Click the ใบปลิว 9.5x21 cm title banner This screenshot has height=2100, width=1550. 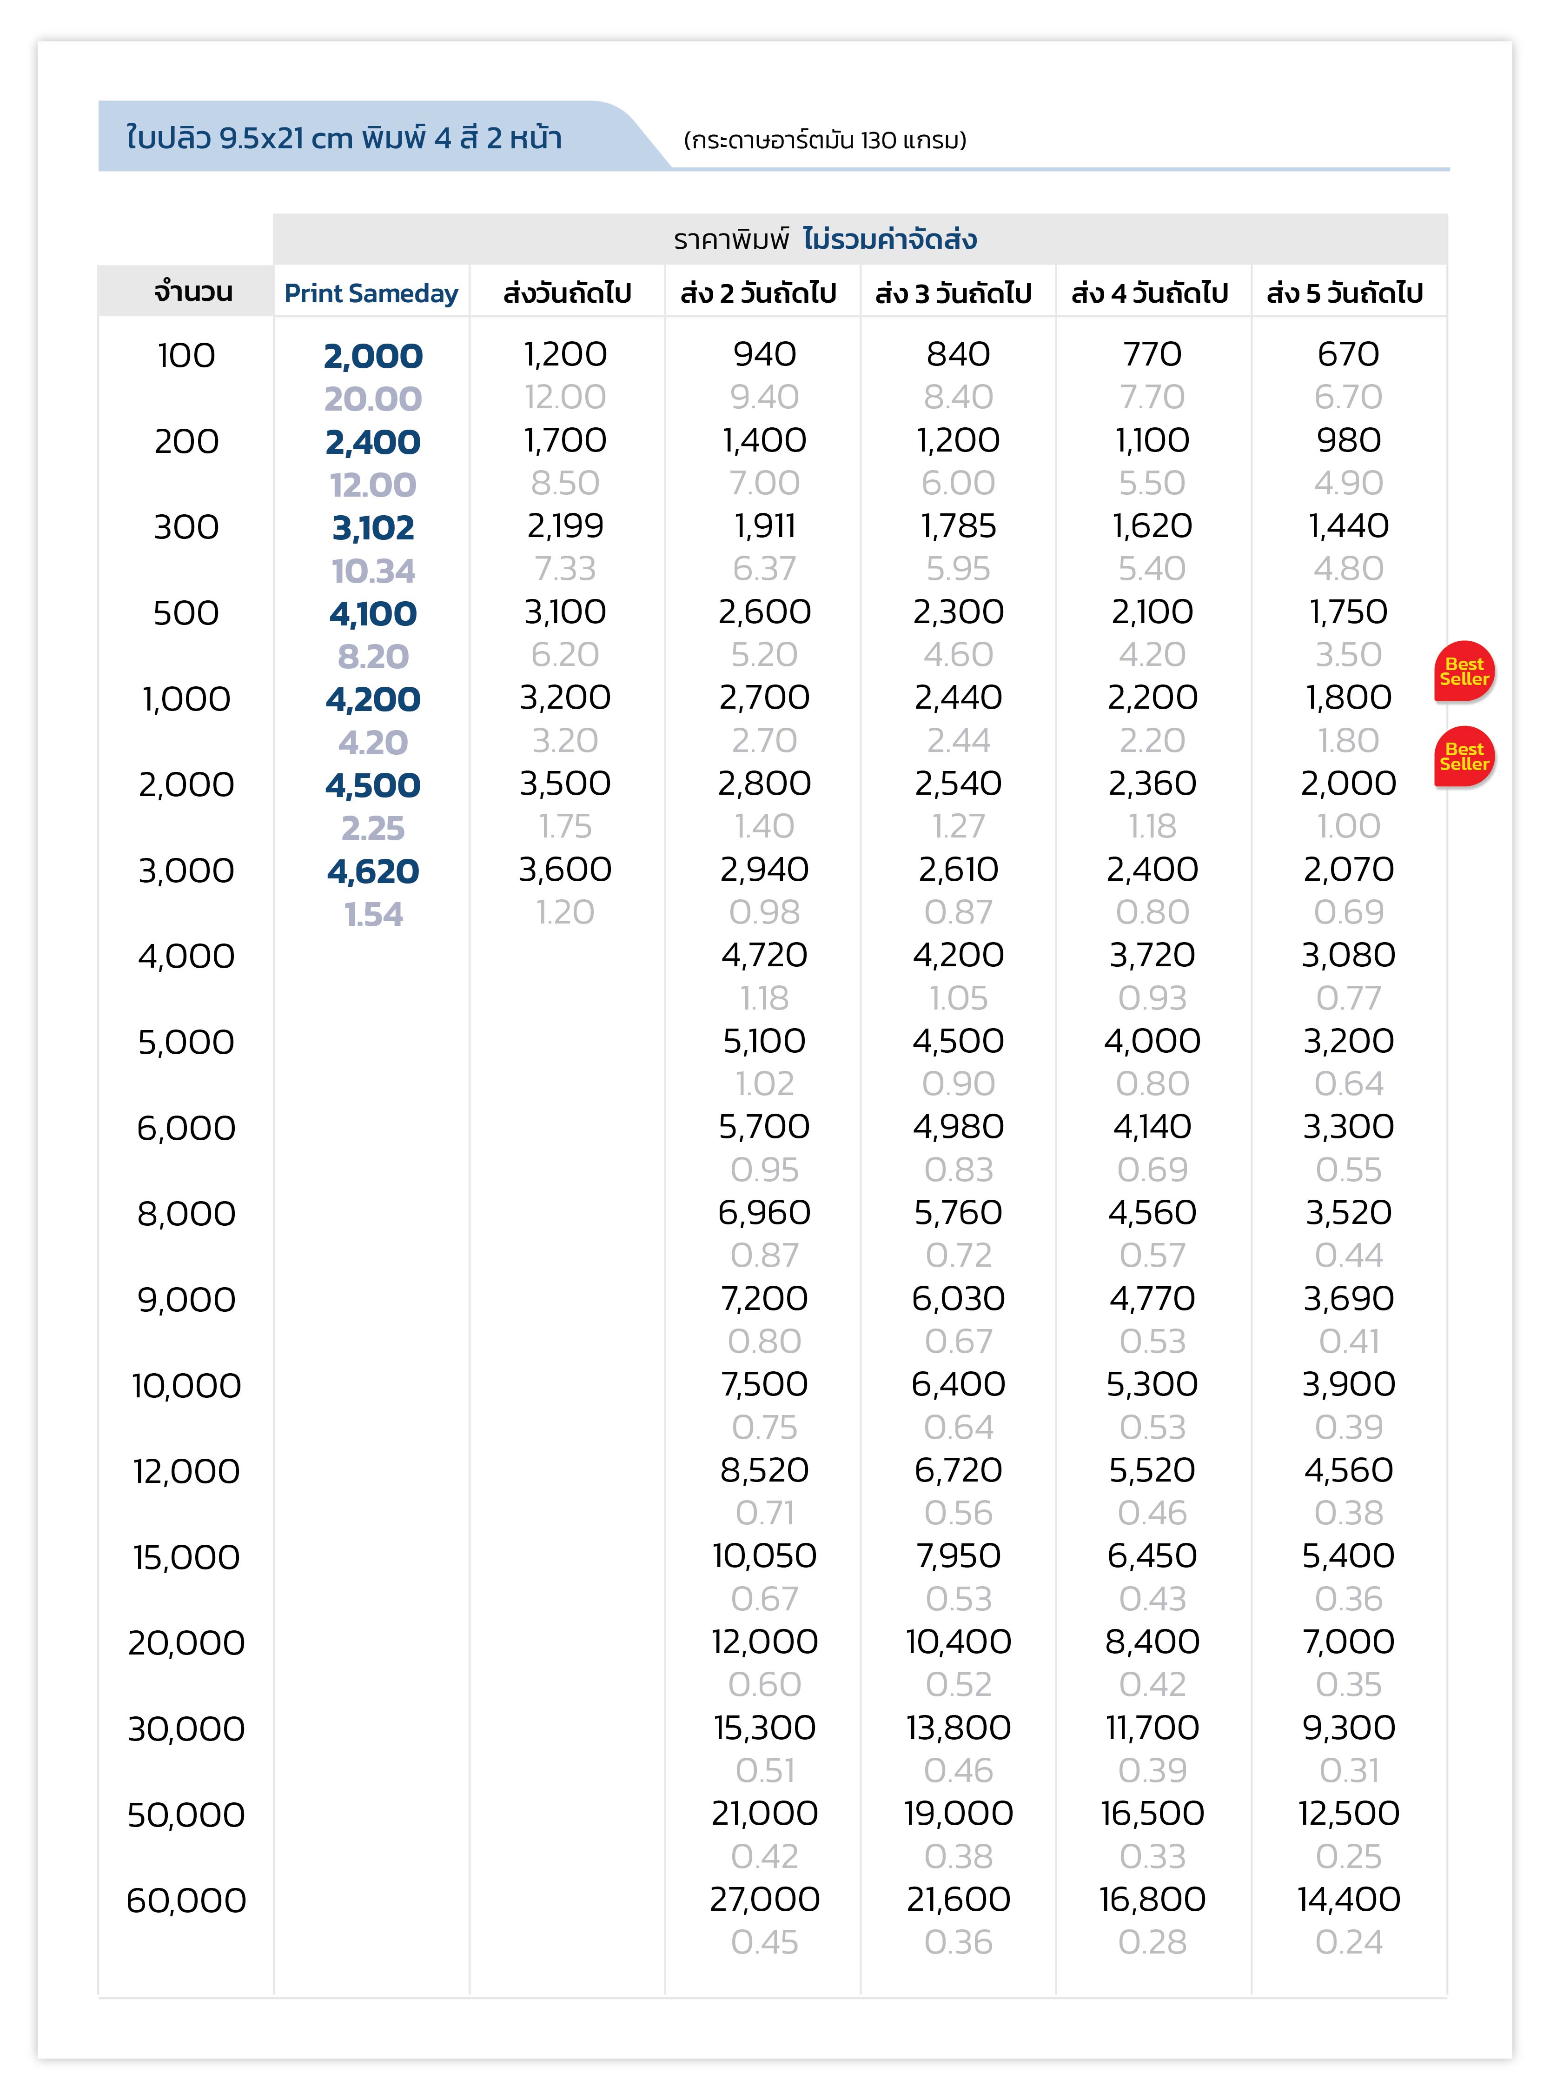tap(344, 138)
